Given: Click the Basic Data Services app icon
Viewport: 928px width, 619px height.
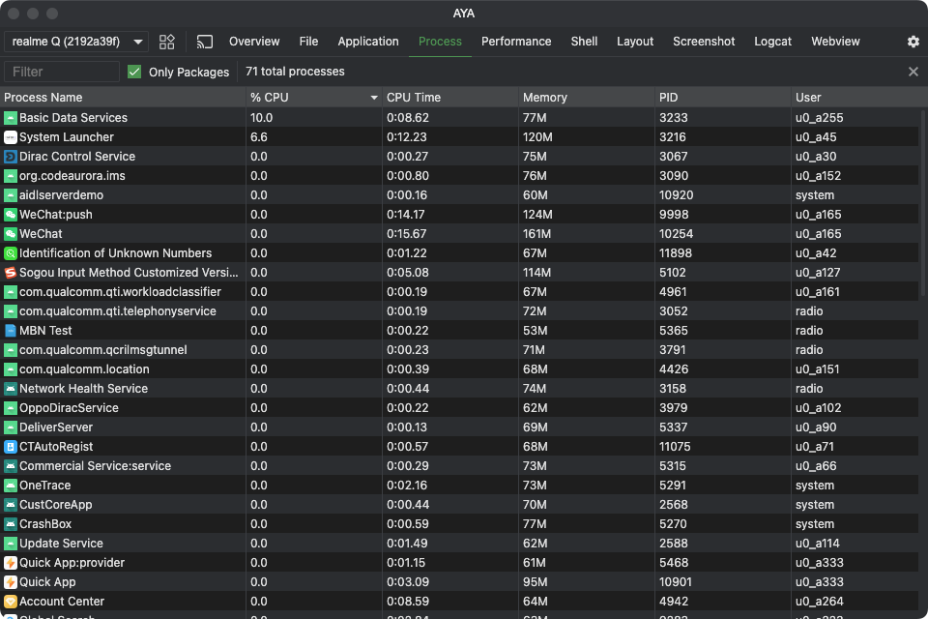Looking at the screenshot, I should (10, 118).
